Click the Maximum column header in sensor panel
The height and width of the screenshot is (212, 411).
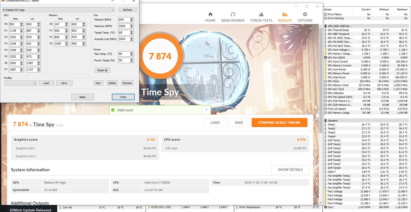pos(402,10)
